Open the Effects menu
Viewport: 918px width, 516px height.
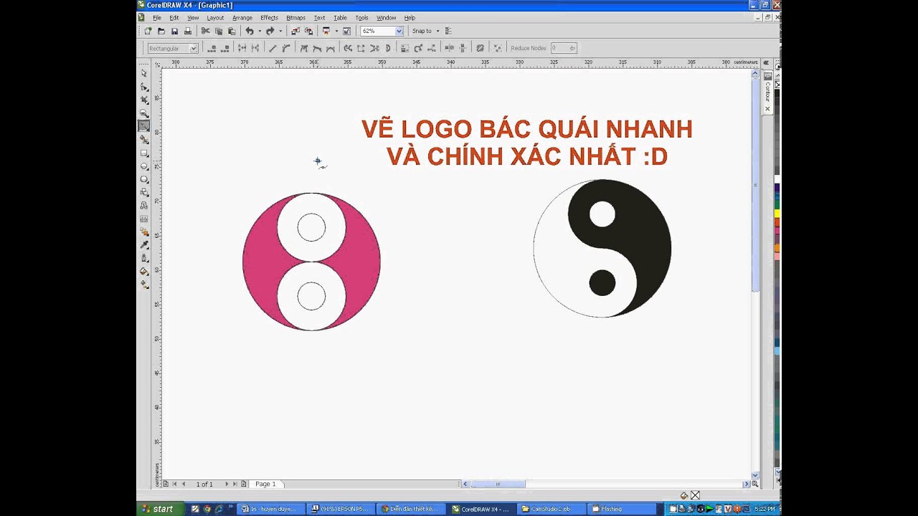coord(269,17)
